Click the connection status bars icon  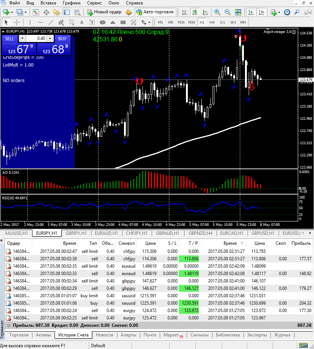tap(303, 345)
